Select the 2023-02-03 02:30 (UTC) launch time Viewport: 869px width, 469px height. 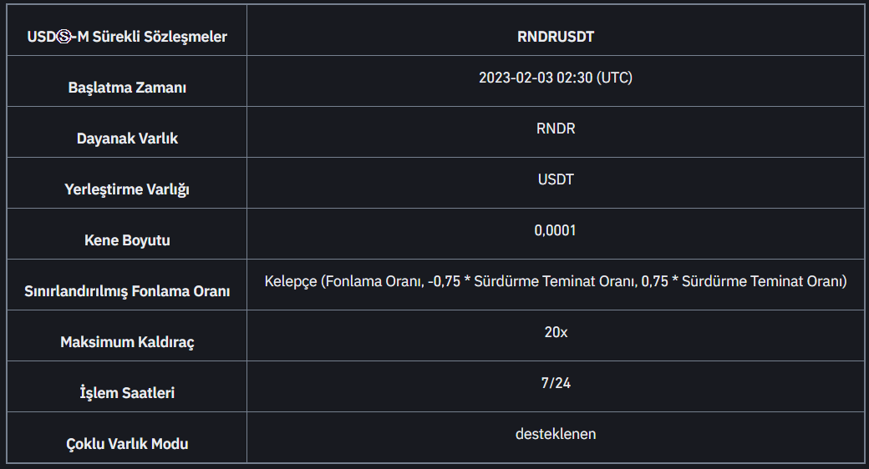(x=556, y=78)
